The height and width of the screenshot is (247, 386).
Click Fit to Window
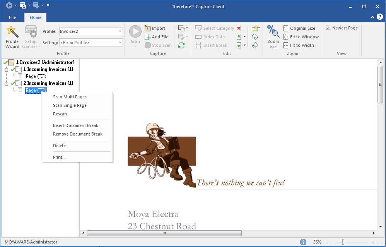coord(301,37)
